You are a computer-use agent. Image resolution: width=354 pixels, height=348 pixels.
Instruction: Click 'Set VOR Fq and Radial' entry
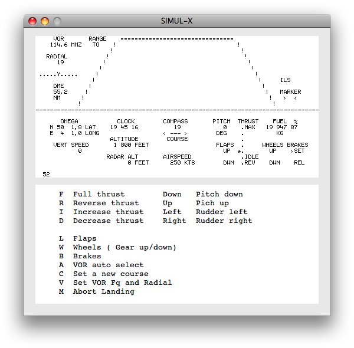click(x=122, y=283)
